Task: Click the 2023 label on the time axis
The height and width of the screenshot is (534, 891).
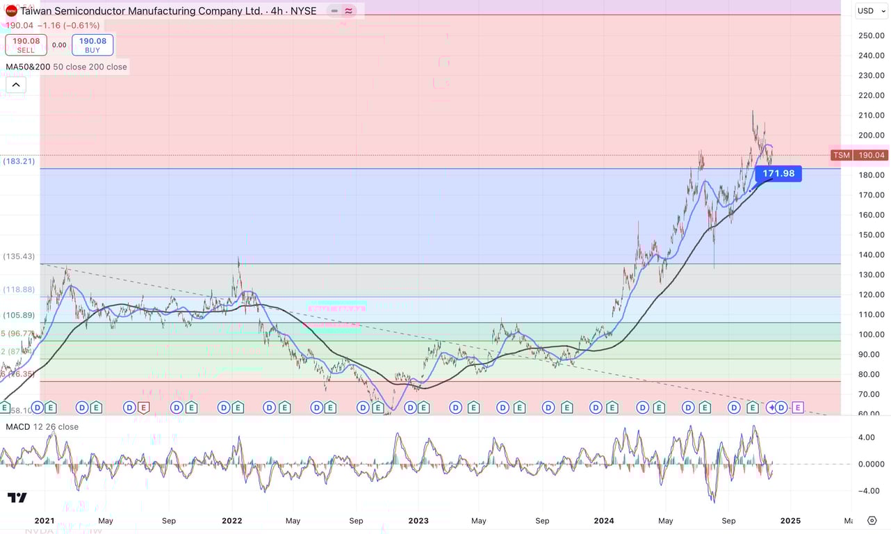Action: pos(418,520)
